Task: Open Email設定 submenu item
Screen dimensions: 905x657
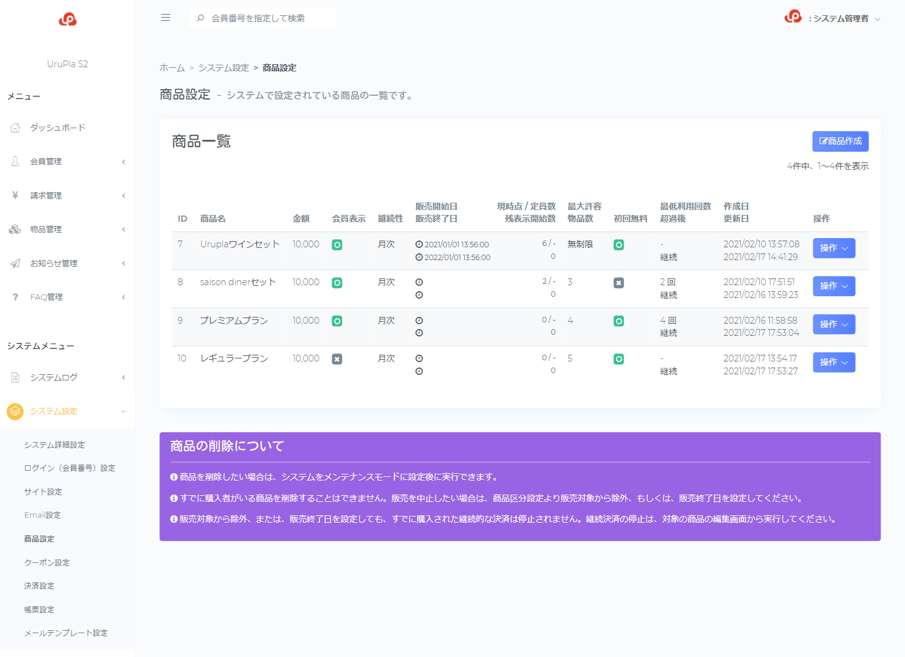Action: pos(43,515)
